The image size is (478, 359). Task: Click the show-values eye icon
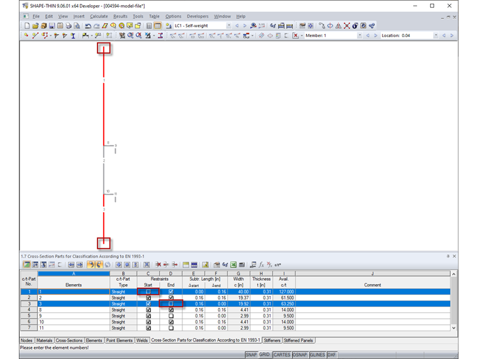pyautogui.click(x=253, y=26)
